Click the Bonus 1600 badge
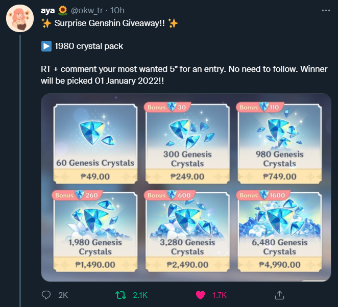This screenshot has height=307, width=338. 263,195
